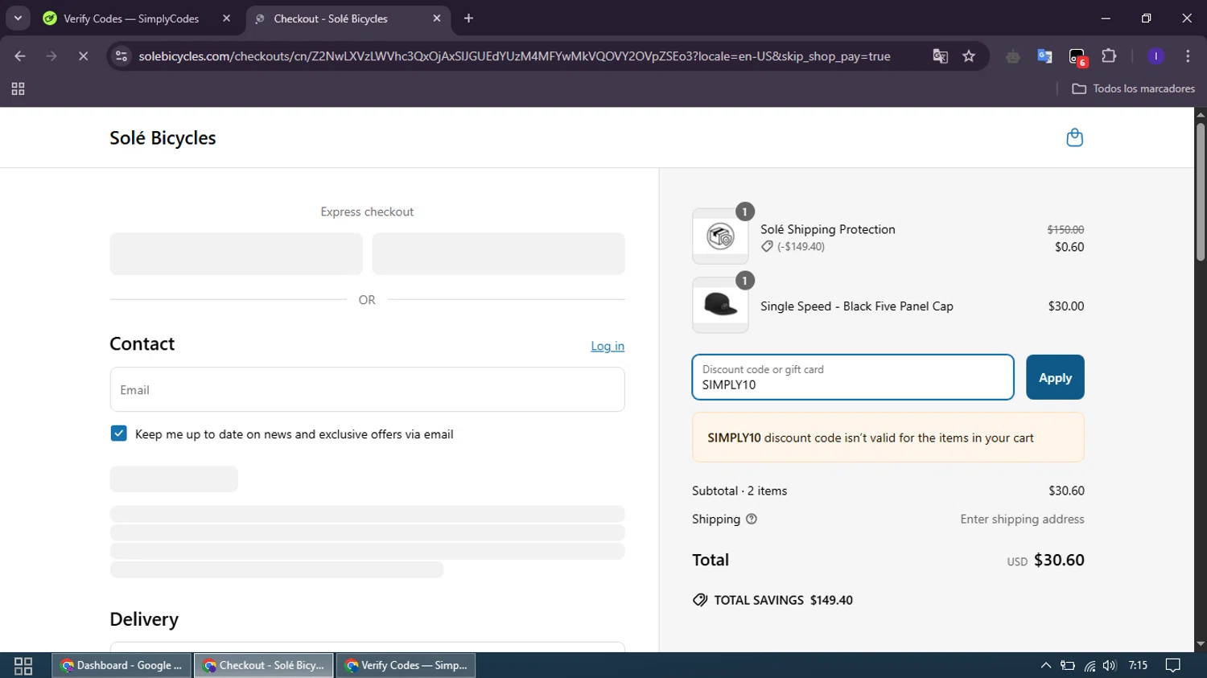The width and height of the screenshot is (1207, 678).
Task: Click the shipping help question mark icon
Action: pos(752,519)
